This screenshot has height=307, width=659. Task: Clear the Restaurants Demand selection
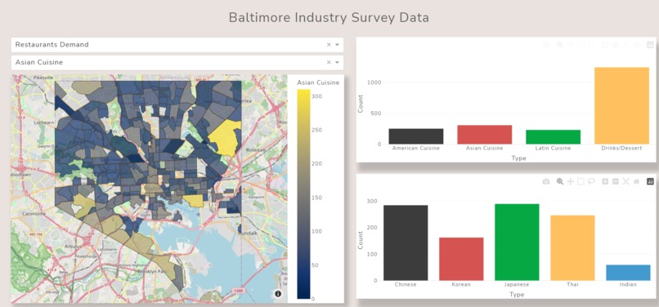(x=329, y=45)
